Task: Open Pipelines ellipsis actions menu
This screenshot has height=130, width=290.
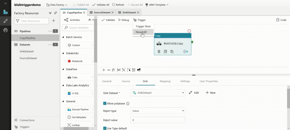Action: coord(50,31)
